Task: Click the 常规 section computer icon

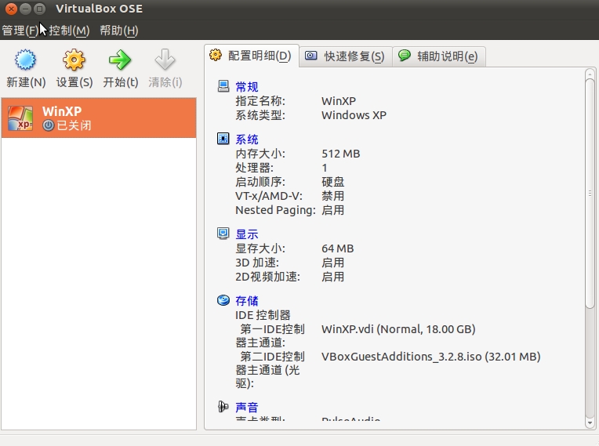Action: click(x=223, y=86)
